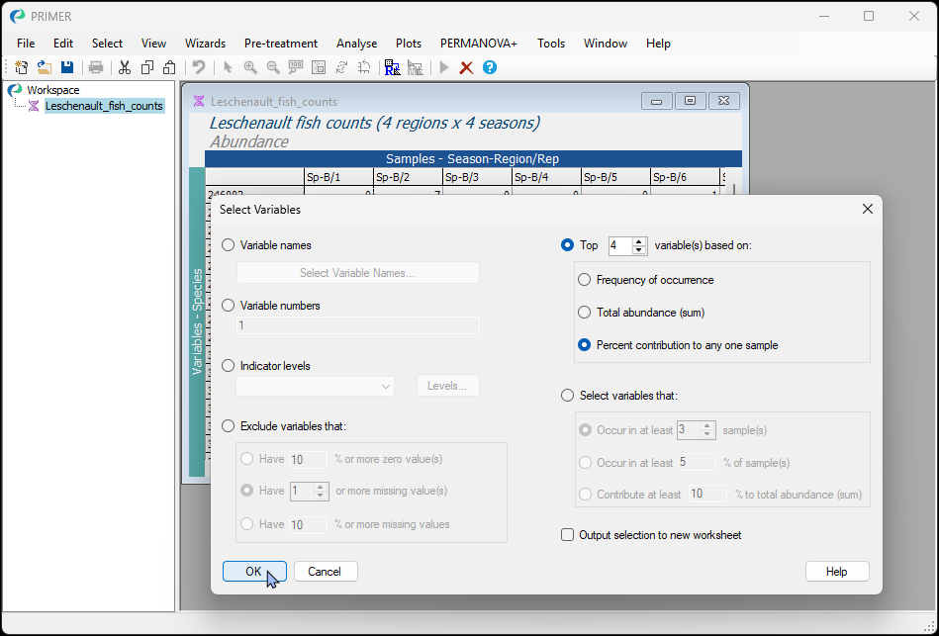
Task: Select the Indicator levels radio button
Action: coord(229,366)
